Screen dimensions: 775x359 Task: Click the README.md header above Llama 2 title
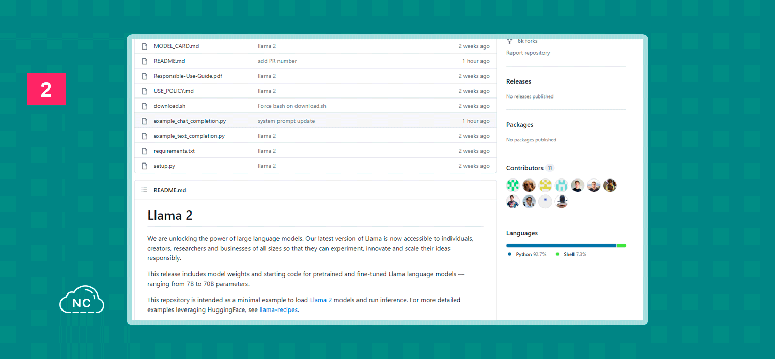pyautogui.click(x=170, y=190)
